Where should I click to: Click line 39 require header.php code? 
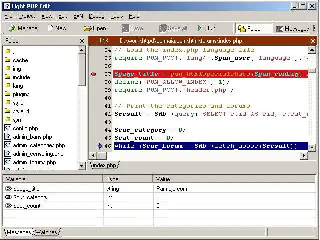click(x=174, y=90)
